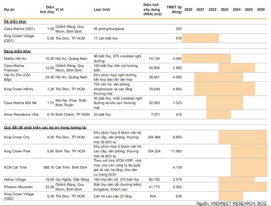271x206 pixels.
Task: Select the 'Đã triển khai' section heading
Action: (x=15, y=21)
